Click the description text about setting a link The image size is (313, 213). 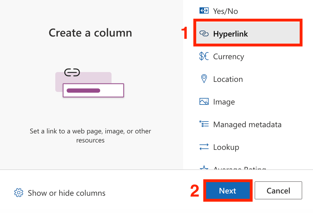click(90, 136)
